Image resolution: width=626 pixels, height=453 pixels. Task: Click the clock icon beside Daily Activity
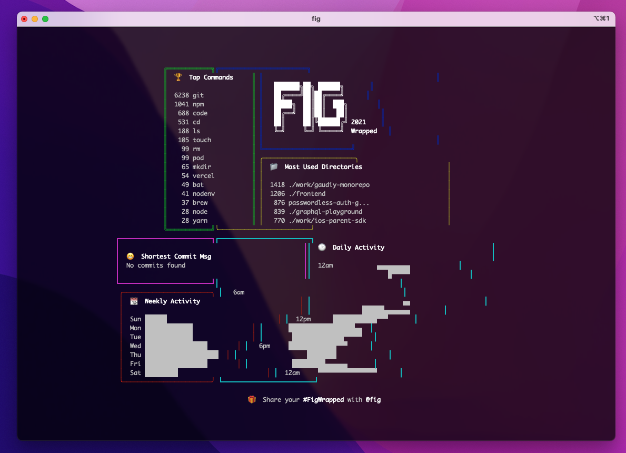pos(322,247)
